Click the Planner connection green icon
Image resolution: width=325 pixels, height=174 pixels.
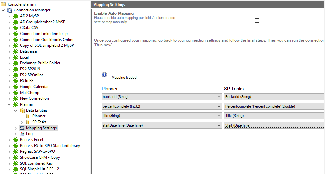click(x=16, y=104)
